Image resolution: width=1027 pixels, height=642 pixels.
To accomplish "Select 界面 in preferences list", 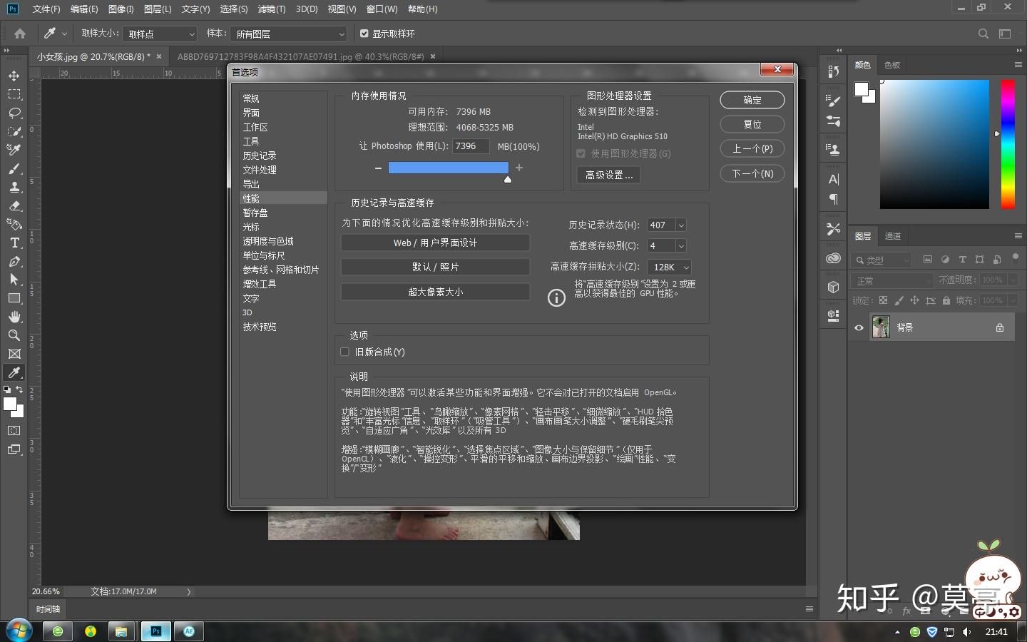I will [251, 113].
